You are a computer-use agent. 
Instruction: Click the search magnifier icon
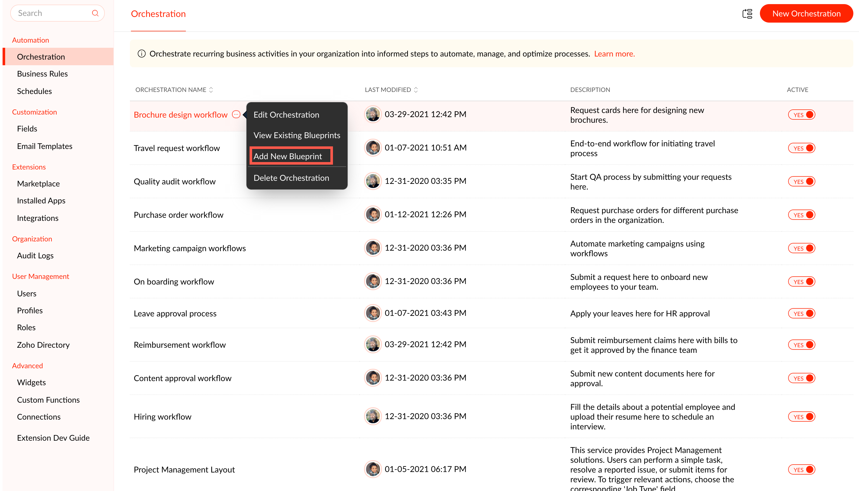pyautogui.click(x=95, y=13)
